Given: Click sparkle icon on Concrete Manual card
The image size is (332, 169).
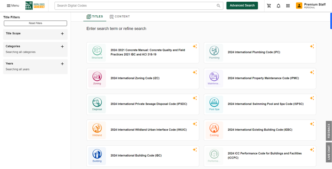Looking at the screenshot, I should (195, 46).
